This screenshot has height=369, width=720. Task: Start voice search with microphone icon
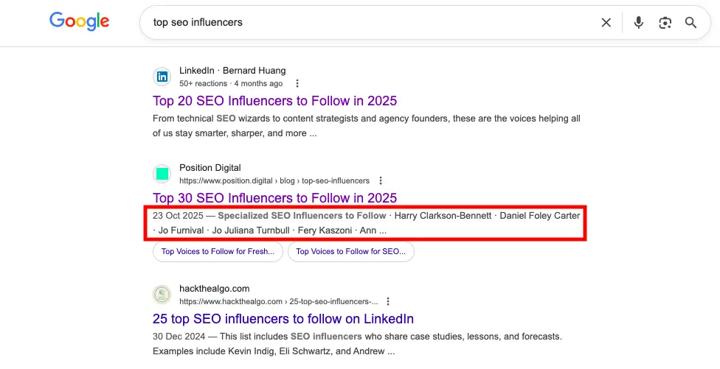(x=638, y=22)
